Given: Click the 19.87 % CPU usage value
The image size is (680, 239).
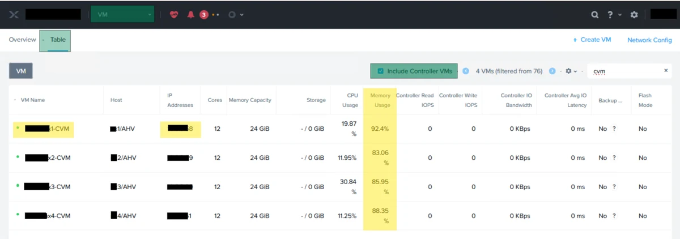Looking at the screenshot, I should 350,129.
